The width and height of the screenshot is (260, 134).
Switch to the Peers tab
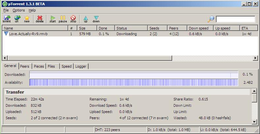(25, 66)
